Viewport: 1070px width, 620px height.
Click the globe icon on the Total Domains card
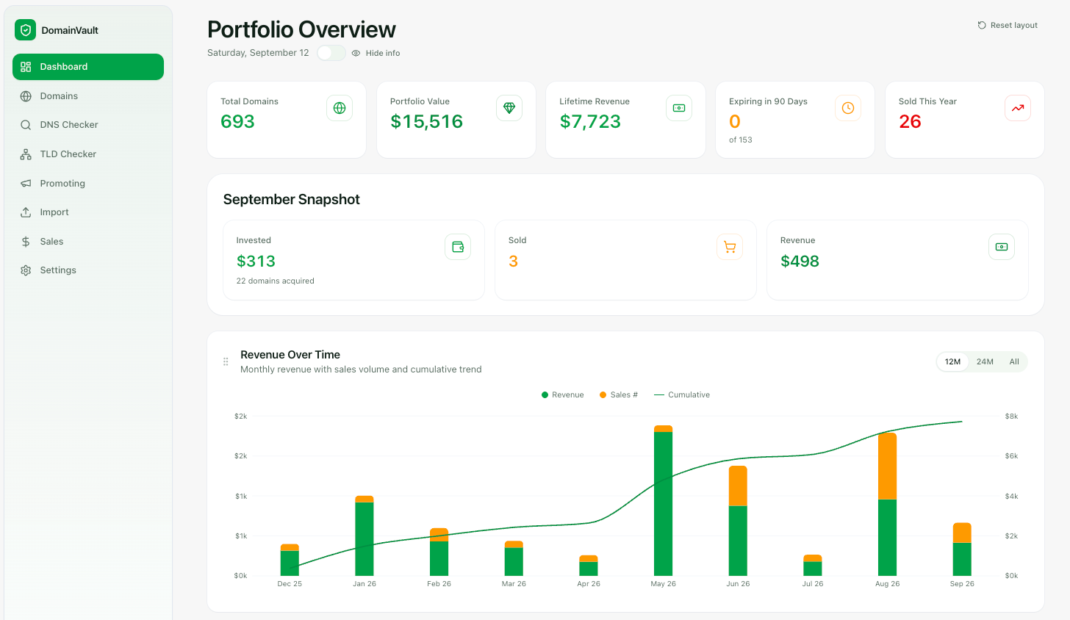tap(340, 108)
